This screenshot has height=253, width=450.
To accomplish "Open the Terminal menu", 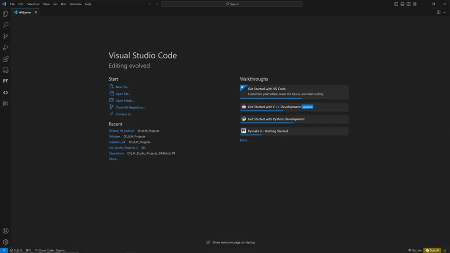I will click(x=75, y=4).
